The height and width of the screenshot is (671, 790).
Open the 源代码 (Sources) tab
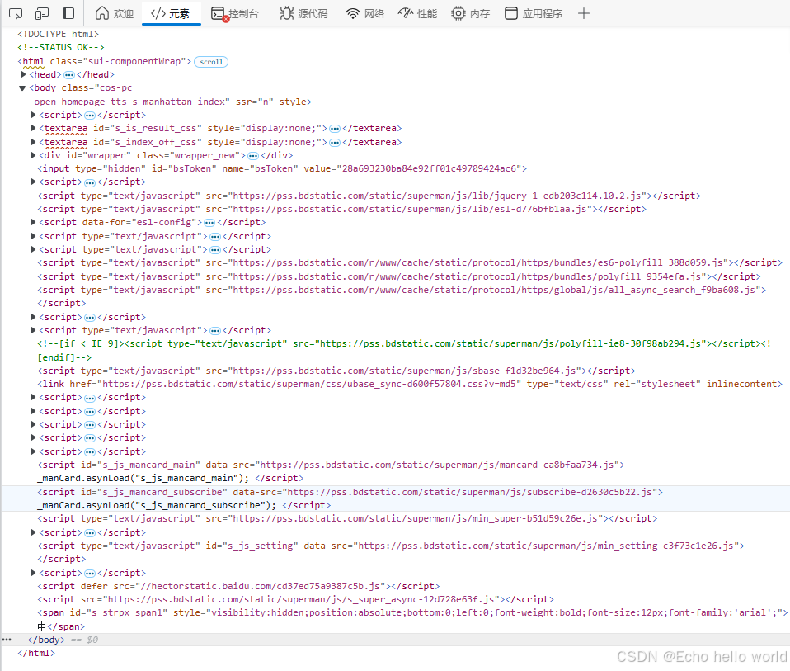[x=303, y=13]
